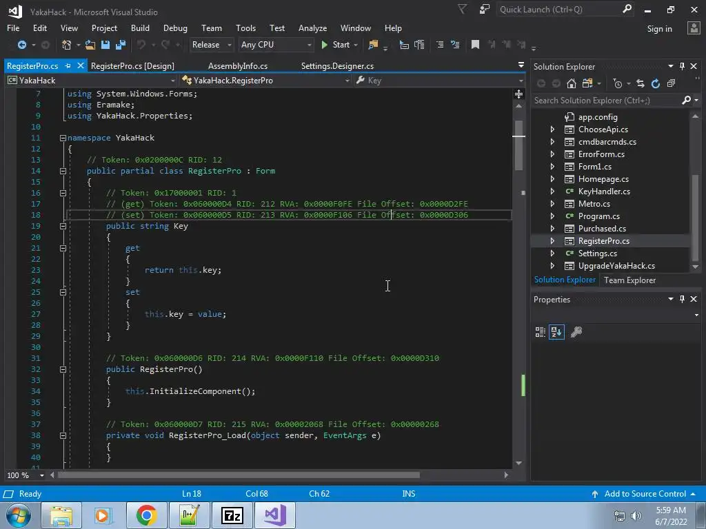This screenshot has width=706, height=529.
Task: Open the Tools menu
Action: click(245, 28)
